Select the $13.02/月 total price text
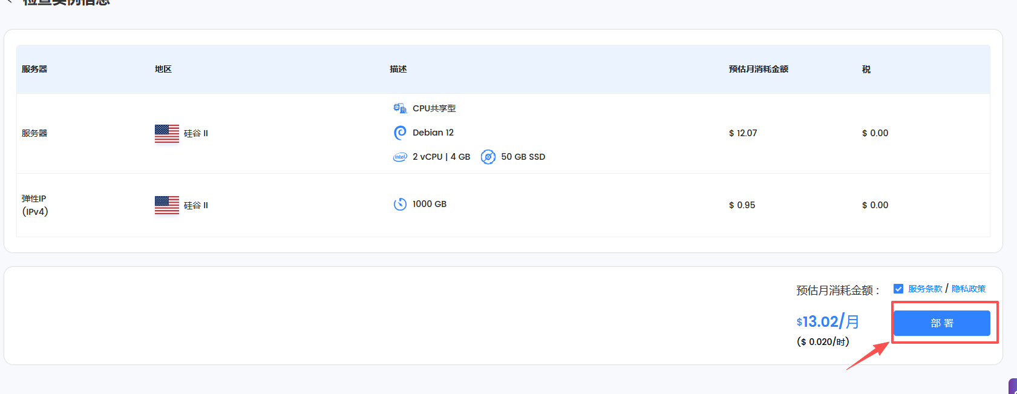1017x394 pixels. tap(828, 321)
